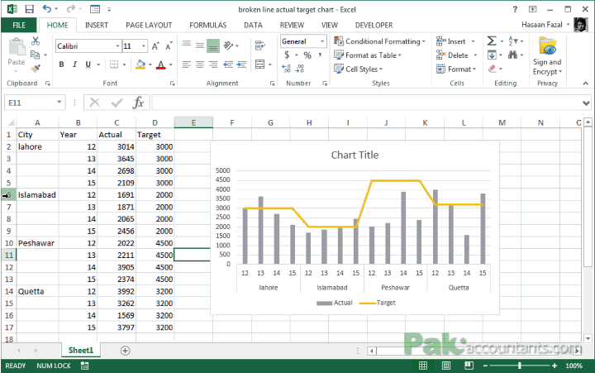Click the zoom slider handle
The height and width of the screenshot is (373, 595).
(520, 366)
